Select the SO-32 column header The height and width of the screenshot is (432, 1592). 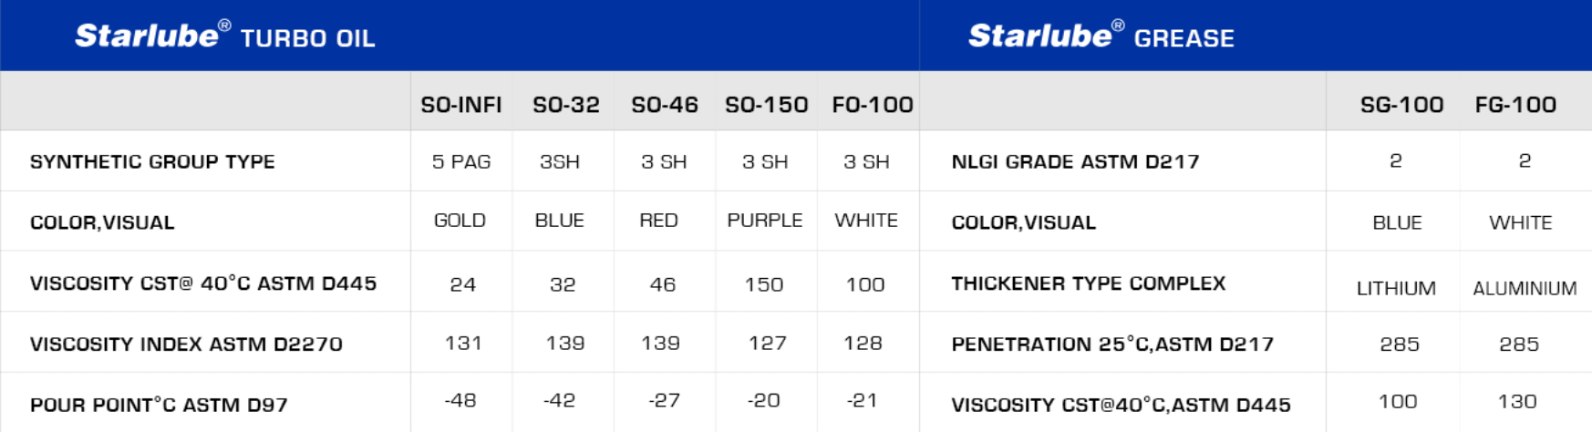coord(566,105)
